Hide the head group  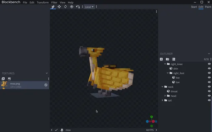coord(209,96)
